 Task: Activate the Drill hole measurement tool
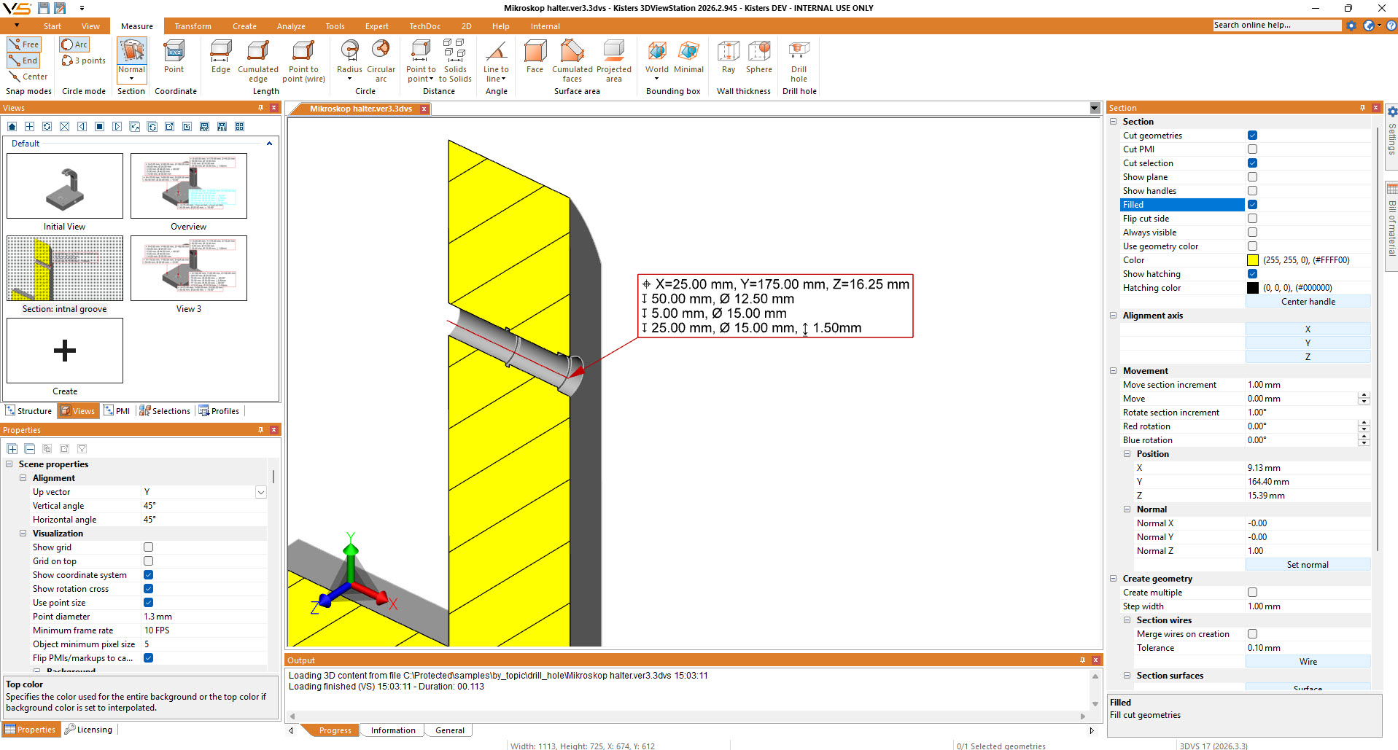799,61
